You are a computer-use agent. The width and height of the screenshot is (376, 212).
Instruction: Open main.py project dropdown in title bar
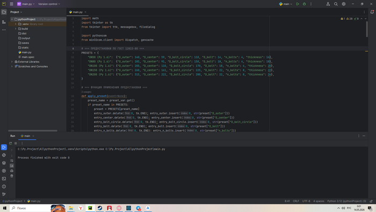[26, 4]
